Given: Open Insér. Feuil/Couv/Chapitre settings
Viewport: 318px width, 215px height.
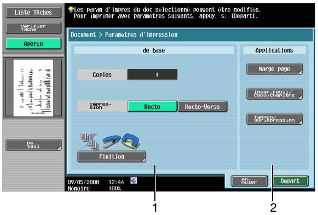Looking at the screenshot, I should tap(274, 94).
